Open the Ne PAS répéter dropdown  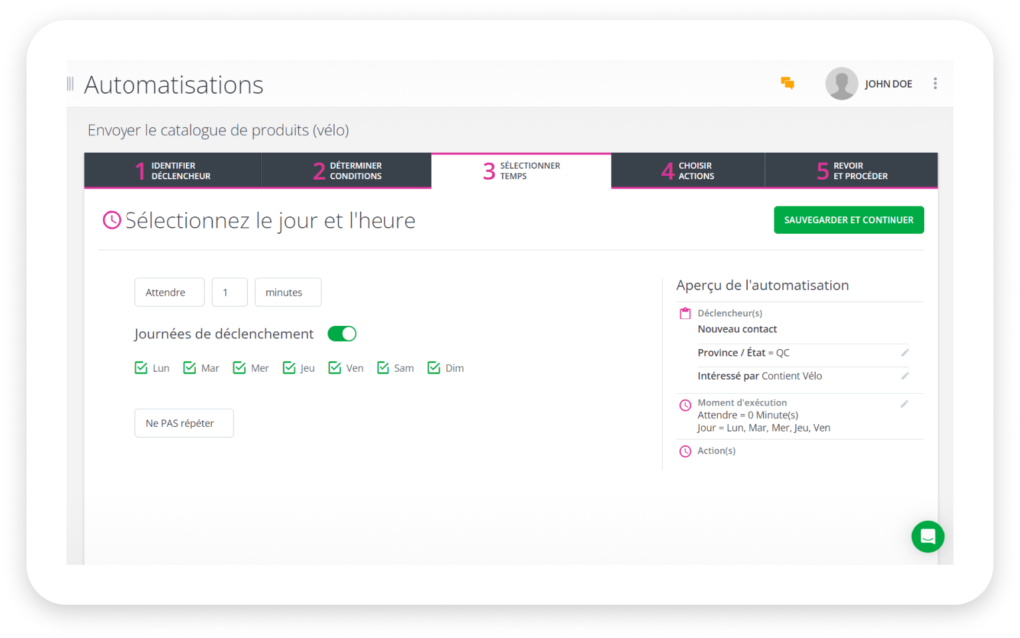(x=183, y=422)
